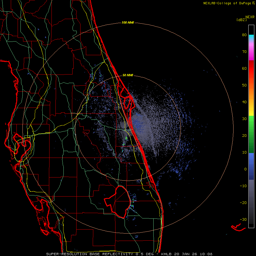Click the 60 dBZ scale value
This screenshot has width=256, height=256.
244,69
